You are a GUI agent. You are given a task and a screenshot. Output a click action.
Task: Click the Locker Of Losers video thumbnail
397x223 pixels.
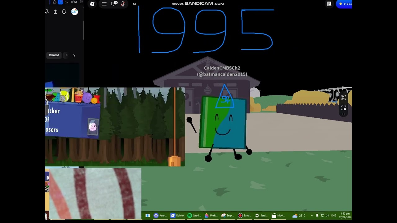(x=115, y=127)
